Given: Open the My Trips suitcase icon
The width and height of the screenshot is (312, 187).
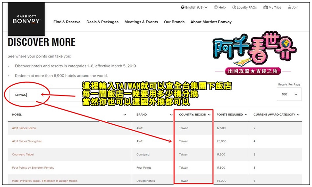Looking at the screenshot, I should (266, 7).
